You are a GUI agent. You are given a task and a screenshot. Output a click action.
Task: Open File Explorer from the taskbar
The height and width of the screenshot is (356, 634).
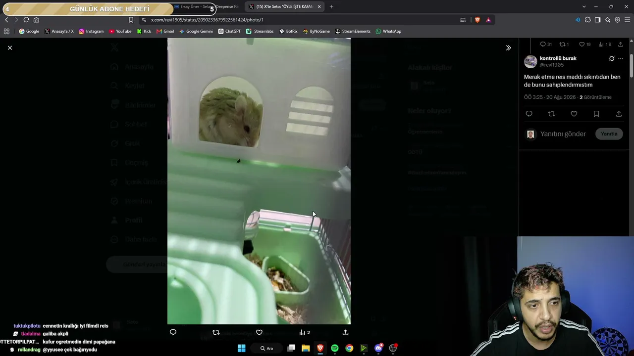(306, 348)
